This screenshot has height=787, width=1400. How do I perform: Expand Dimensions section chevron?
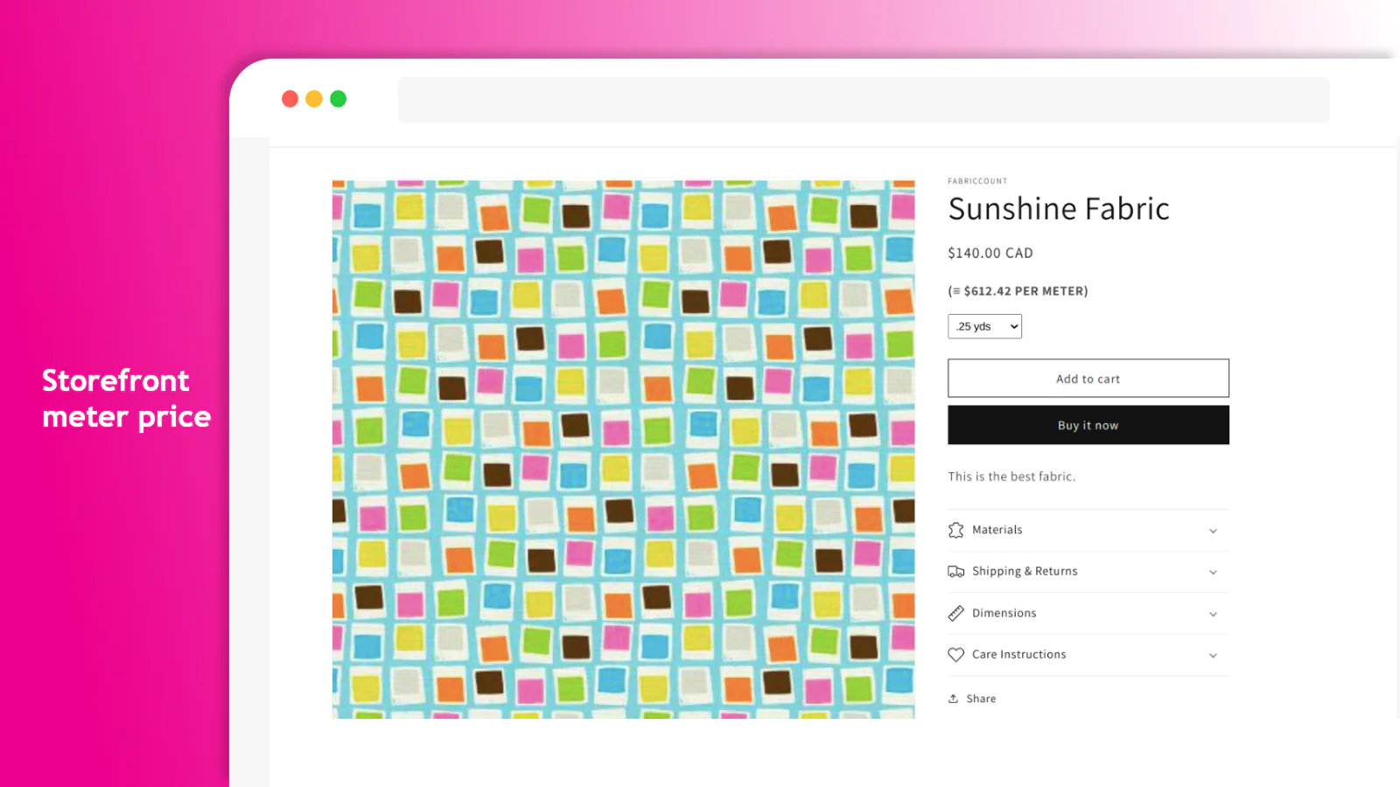[1213, 614]
